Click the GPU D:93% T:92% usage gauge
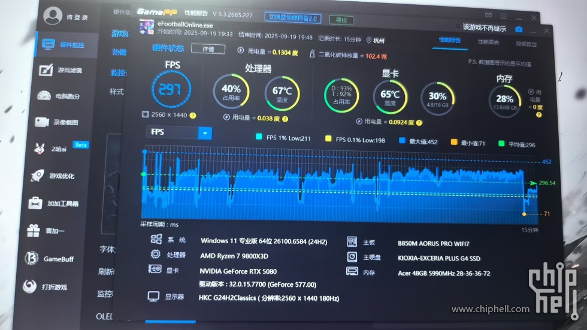The image size is (587, 330). point(341,95)
